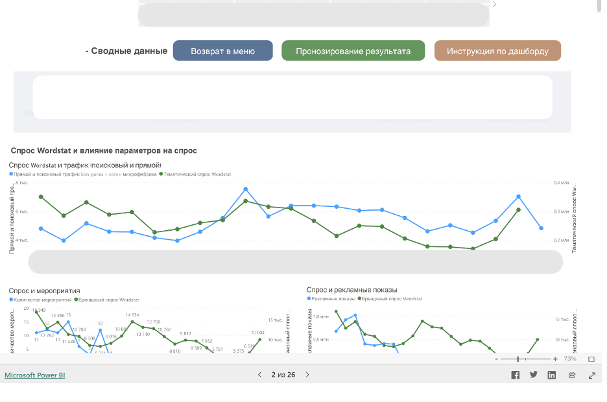Screen dimensions: 607x402
Task: Go to the previous report page
Action: point(259,375)
